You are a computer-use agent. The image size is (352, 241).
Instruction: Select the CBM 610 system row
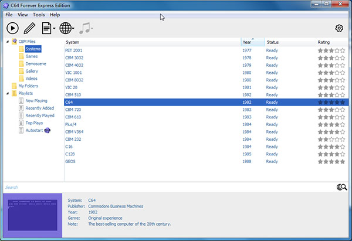pos(206,117)
